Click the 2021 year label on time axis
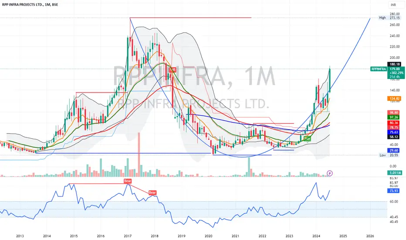The width and height of the screenshot is (406, 240). [235, 236]
